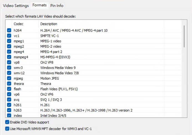
Task: Toggle the theora codec checkbox
Action: point(9,84)
